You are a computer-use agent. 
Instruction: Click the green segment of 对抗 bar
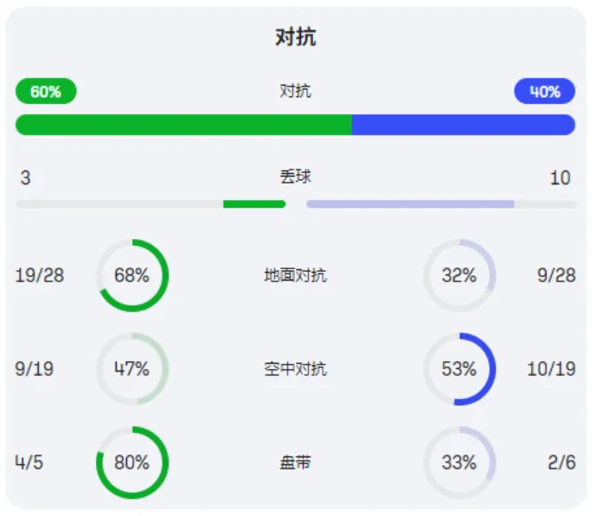183,125
